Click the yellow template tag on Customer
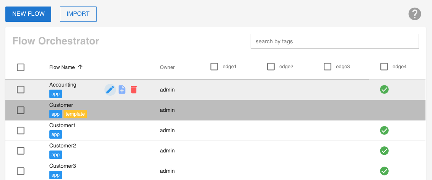Viewport: 432px width, 180px height. [75, 114]
